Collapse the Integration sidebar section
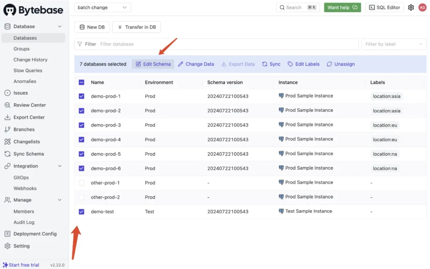Screen dimensions: 430x269 pos(60,166)
